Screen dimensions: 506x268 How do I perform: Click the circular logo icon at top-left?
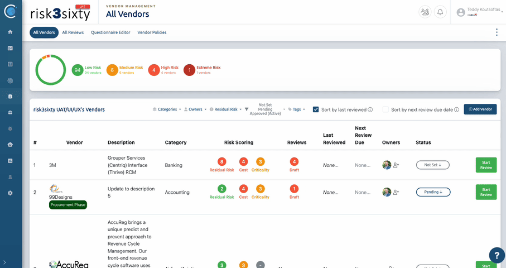coord(11,11)
